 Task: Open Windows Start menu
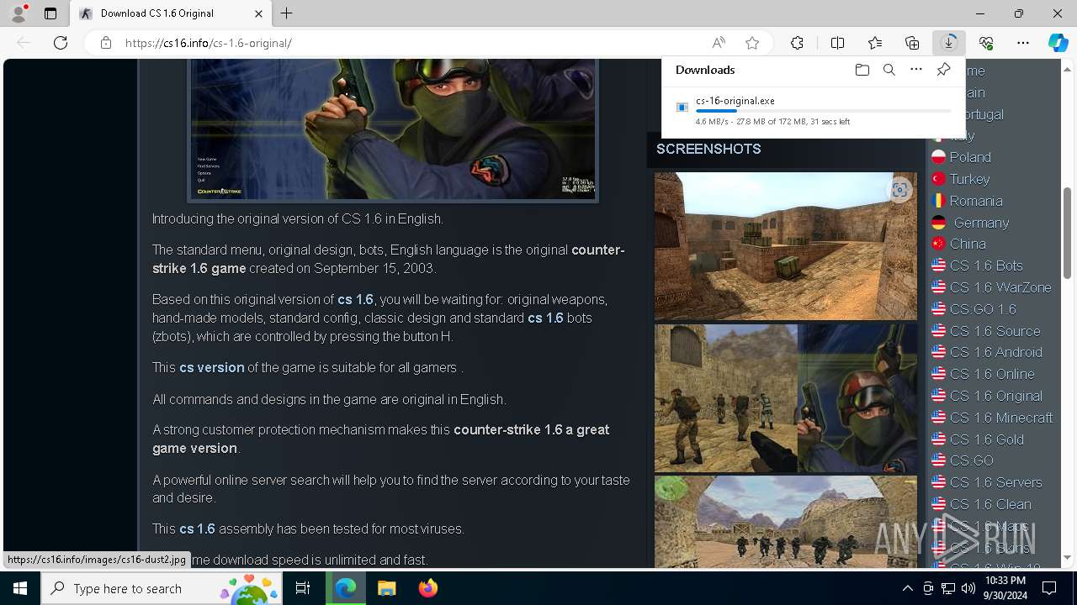coord(20,588)
